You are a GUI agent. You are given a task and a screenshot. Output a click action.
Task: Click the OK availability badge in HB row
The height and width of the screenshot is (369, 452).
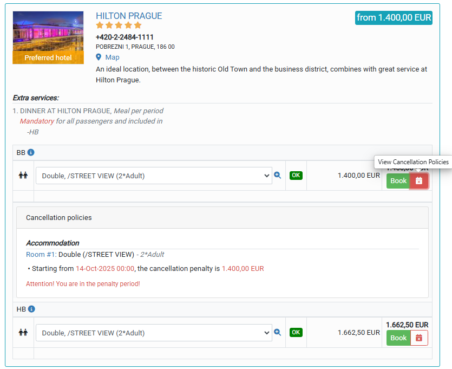(x=296, y=332)
